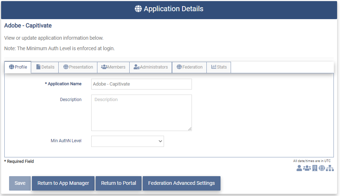Click the Required Field note
This screenshot has width=340, height=196.
click(x=19, y=161)
